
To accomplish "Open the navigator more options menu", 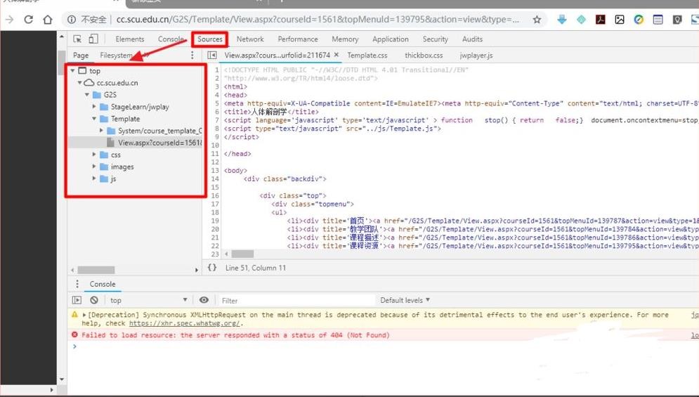I will pyautogui.click(x=192, y=55).
